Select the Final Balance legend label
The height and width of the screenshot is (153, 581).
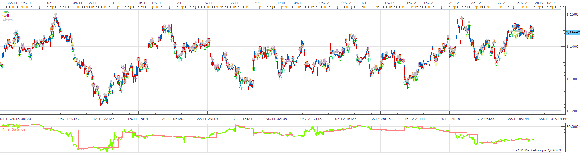[x=14, y=129]
